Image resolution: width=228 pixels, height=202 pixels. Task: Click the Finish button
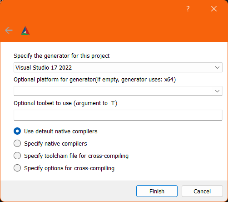tap(157, 191)
